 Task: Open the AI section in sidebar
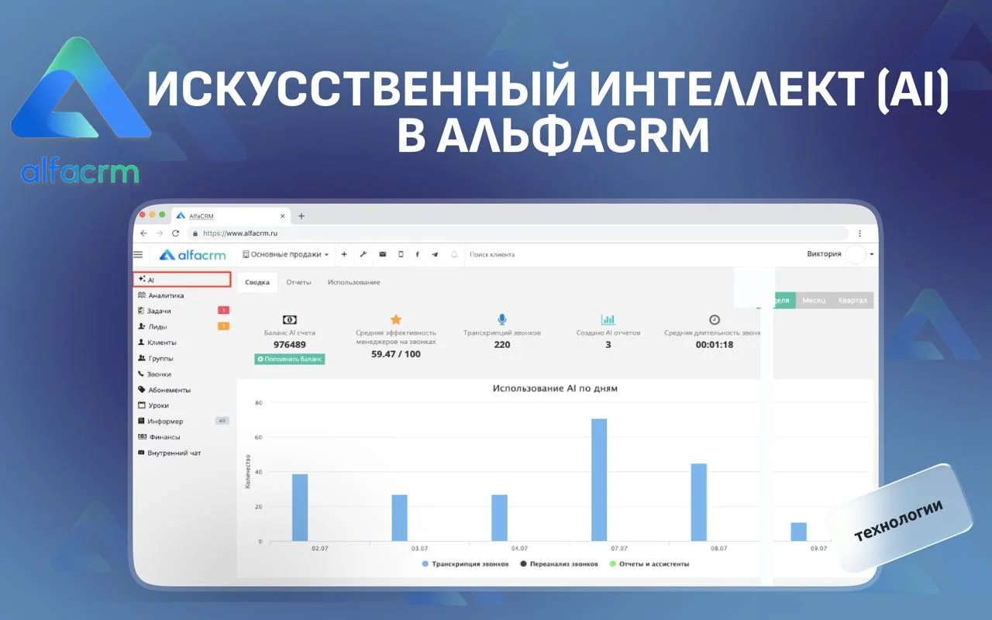tap(181, 280)
